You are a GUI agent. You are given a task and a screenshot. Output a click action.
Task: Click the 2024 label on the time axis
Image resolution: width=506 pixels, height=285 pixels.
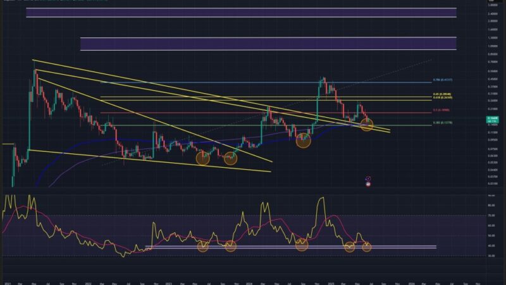pos(249,283)
